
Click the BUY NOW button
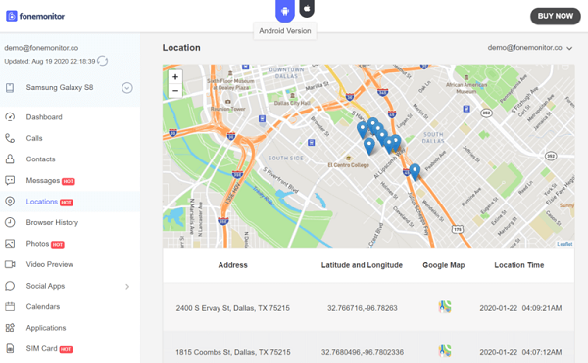[556, 16]
